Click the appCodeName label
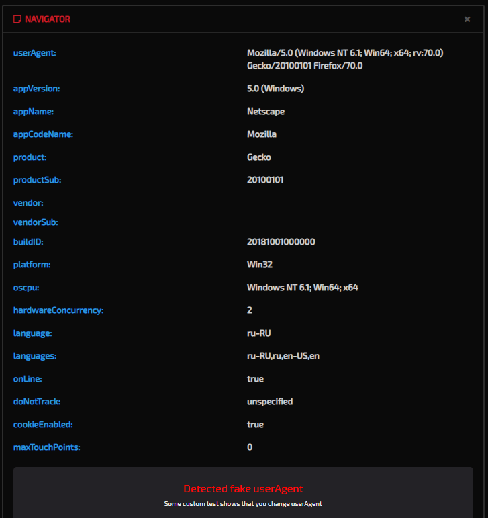Viewport: 488px width, 518px height. [x=43, y=134]
